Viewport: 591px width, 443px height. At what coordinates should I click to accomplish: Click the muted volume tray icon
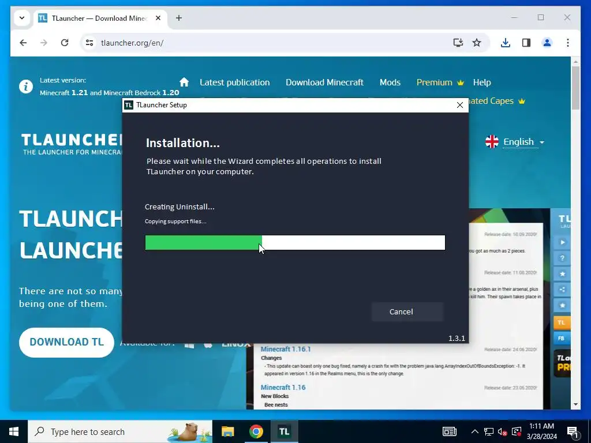(x=502, y=431)
